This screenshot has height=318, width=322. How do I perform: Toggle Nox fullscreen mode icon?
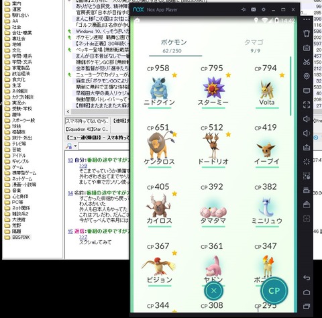[307, 105]
